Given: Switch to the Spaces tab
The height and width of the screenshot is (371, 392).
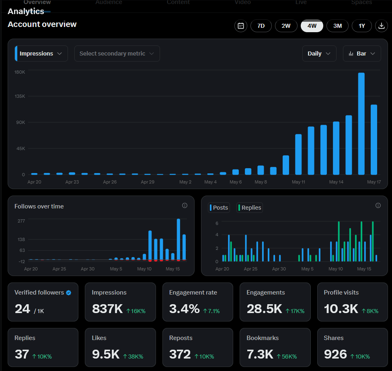Looking at the screenshot, I should coord(361,2).
